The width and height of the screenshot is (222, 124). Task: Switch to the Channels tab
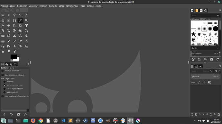tap(196, 66)
